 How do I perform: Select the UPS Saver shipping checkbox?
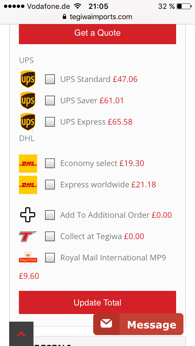[x=50, y=101]
